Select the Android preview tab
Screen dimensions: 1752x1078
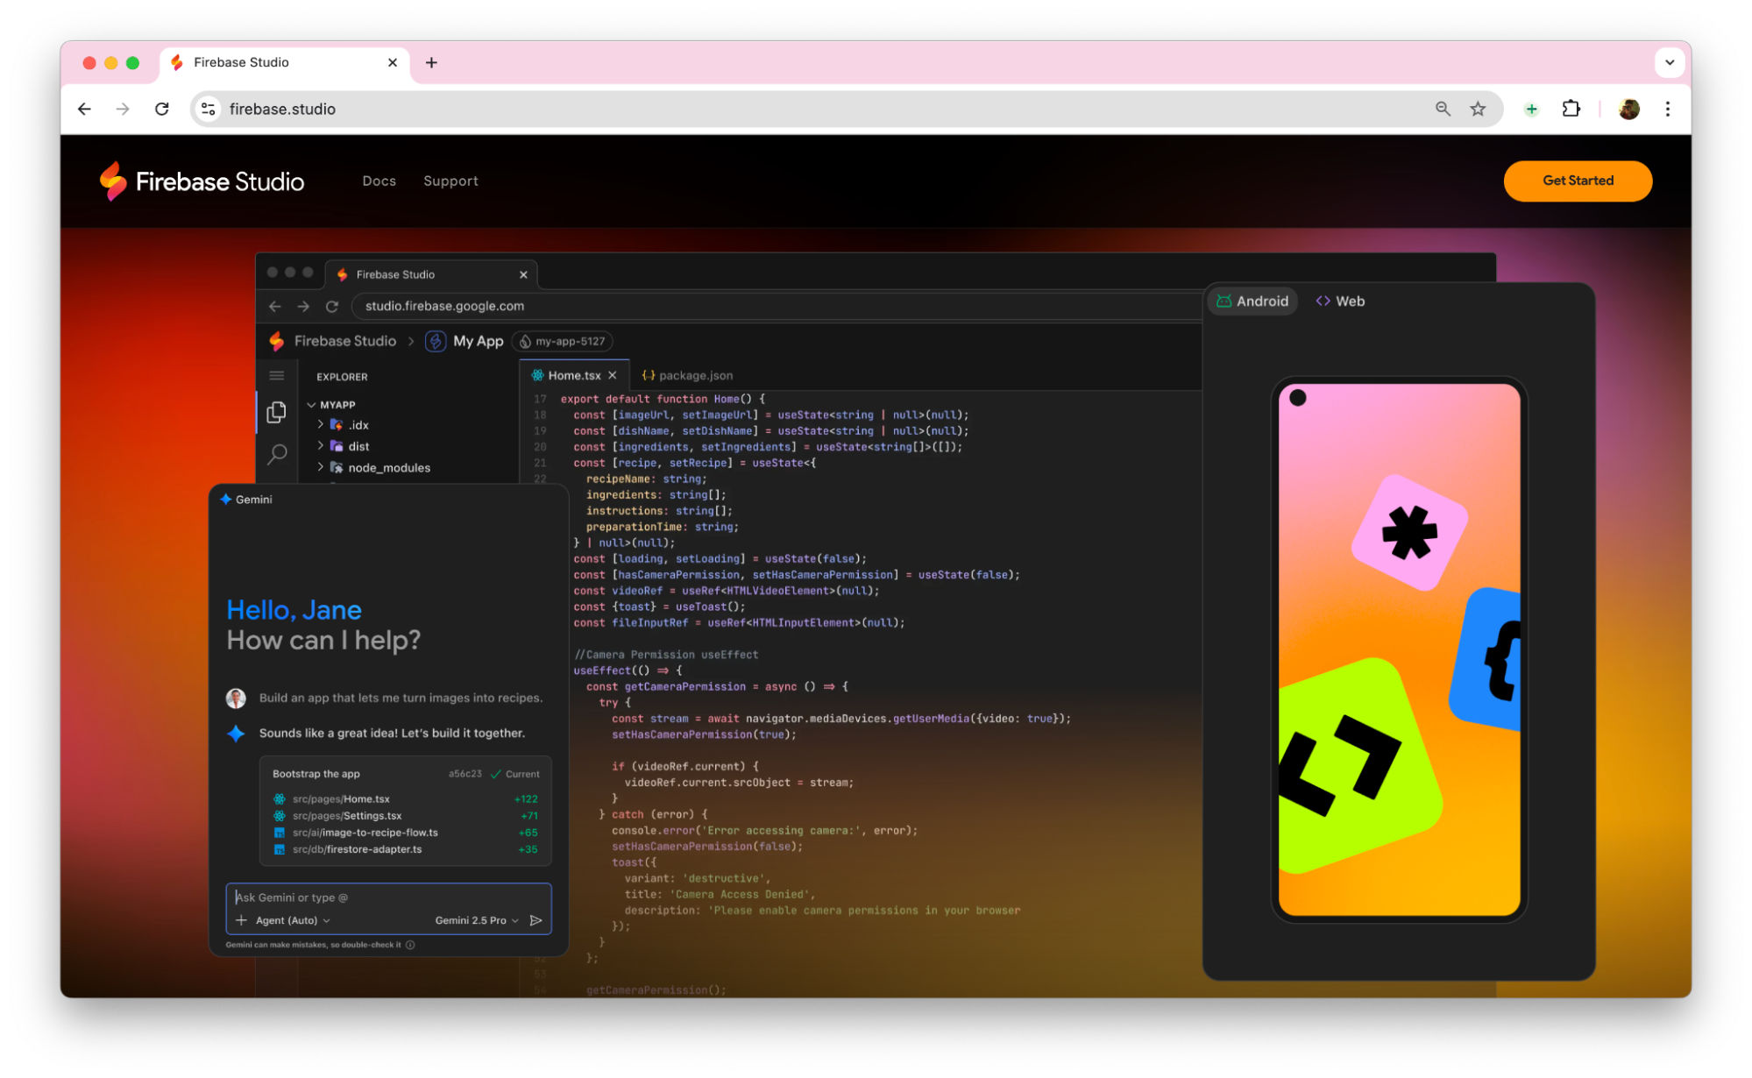[x=1253, y=301]
